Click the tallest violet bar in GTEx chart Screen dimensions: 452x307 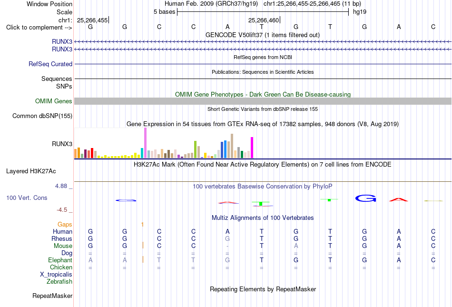pyautogui.click(x=145, y=143)
